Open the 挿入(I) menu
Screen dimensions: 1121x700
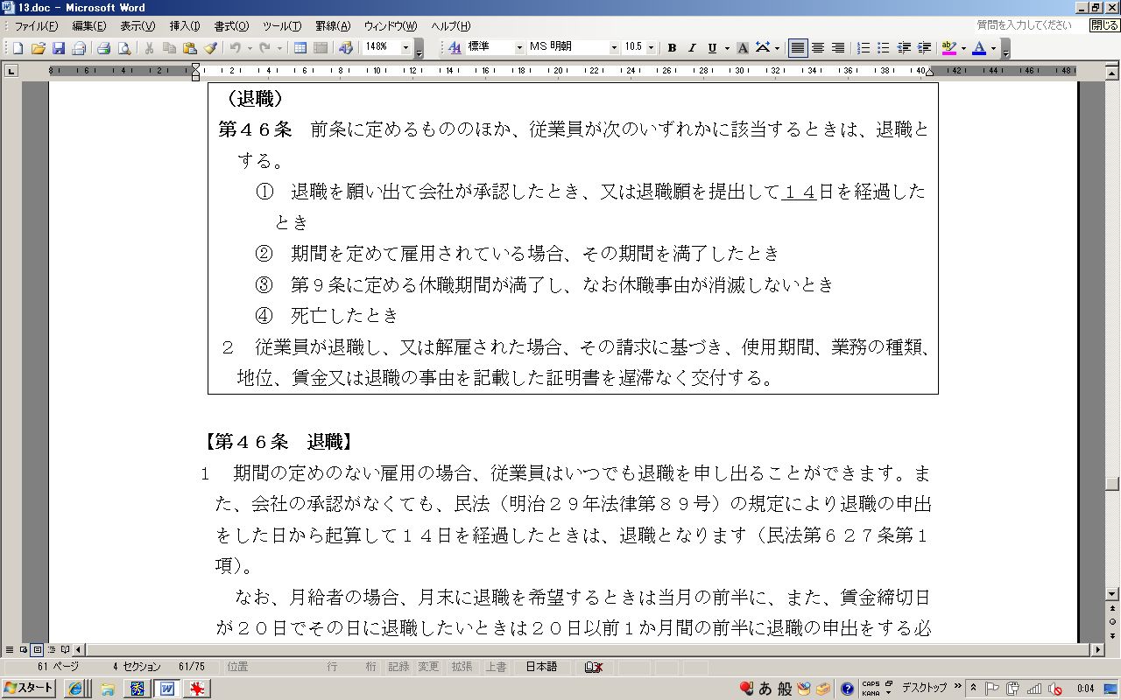point(185,26)
